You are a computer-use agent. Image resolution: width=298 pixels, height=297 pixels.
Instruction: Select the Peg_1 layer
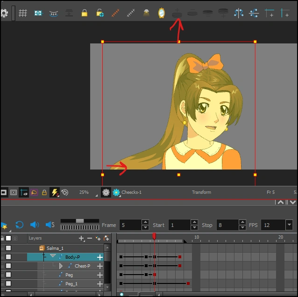(x=71, y=284)
